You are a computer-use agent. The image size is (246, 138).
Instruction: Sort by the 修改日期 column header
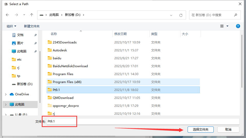120,34
